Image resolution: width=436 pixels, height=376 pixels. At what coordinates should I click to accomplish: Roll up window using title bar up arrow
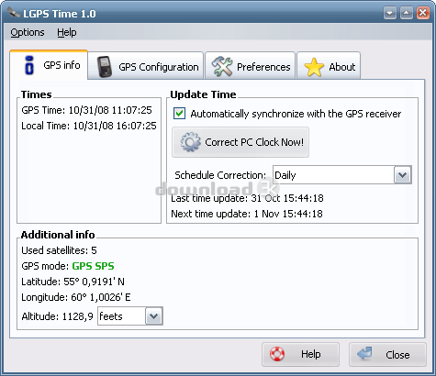tap(406, 13)
